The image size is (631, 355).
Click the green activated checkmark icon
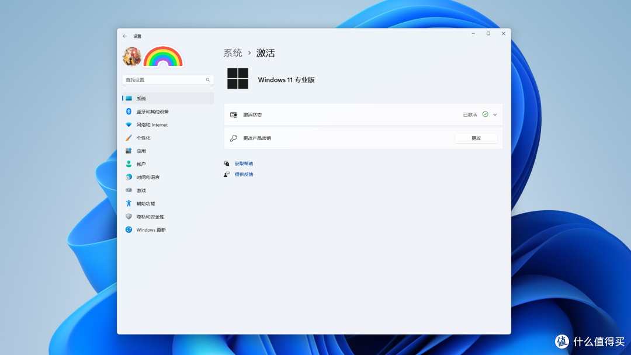click(486, 114)
